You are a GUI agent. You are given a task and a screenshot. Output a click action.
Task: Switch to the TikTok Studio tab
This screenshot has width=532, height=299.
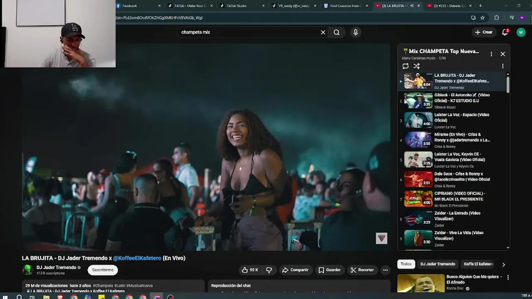242,6
